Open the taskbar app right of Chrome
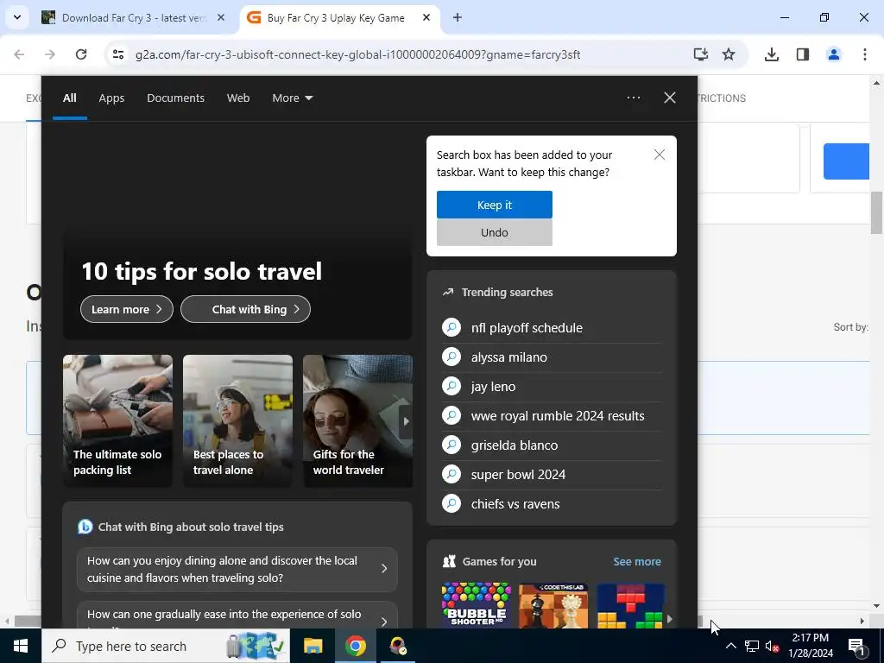This screenshot has width=884, height=663. [x=397, y=646]
